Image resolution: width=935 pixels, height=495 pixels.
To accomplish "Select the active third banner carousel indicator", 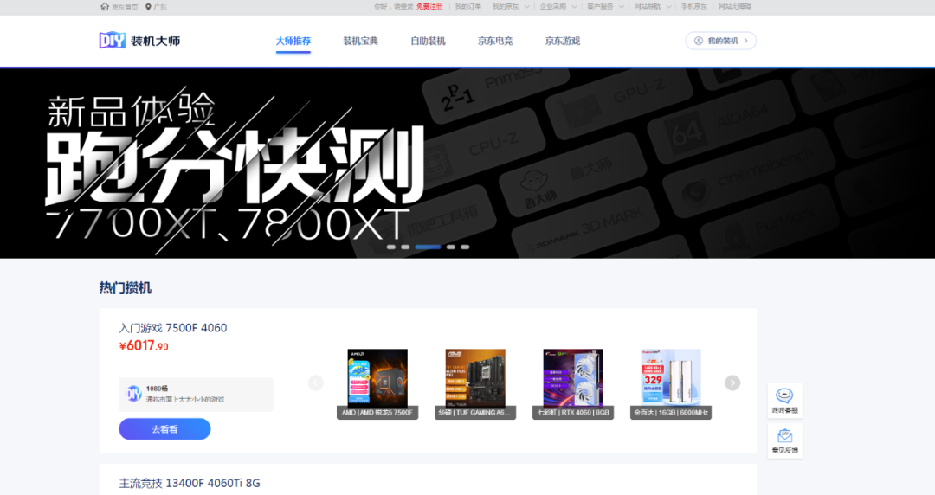I will point(429,247).
